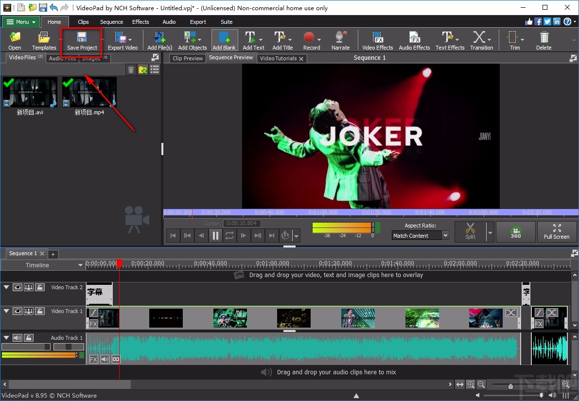The height and width of the screenshot is (401, 579).
Task: Click the Save Project button
Action: click(x=81, y=41)
